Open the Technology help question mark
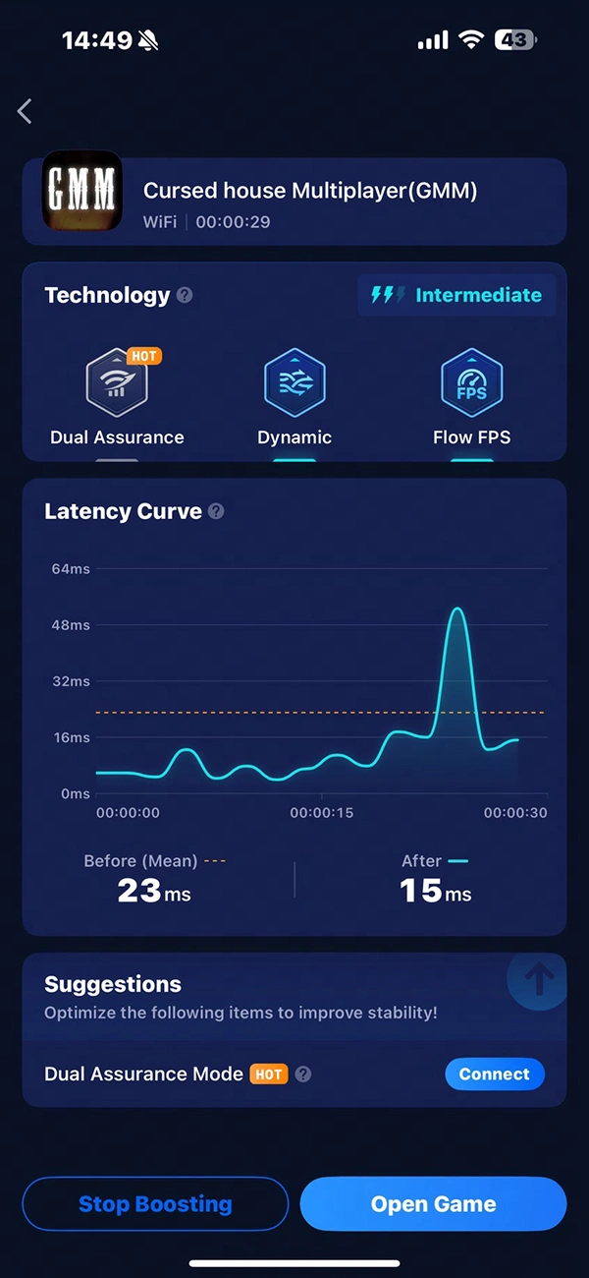589x1278 pixels. [185, 295]
